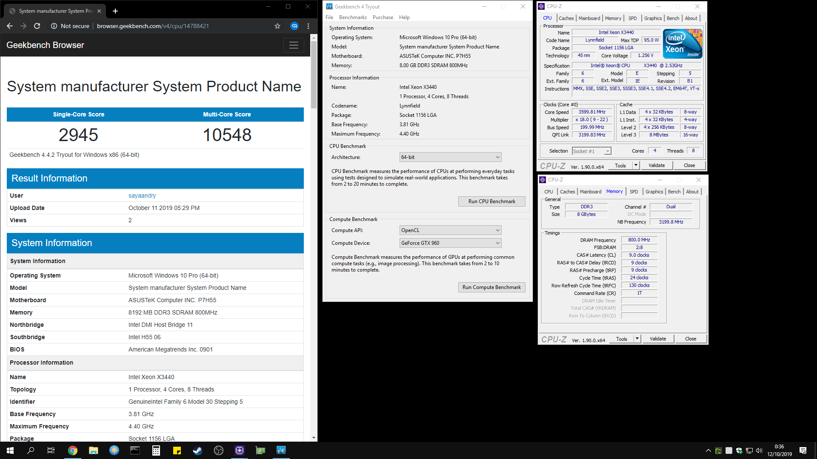
Task: Open the Compute API OpenCL dropdown
Action: 450,230
